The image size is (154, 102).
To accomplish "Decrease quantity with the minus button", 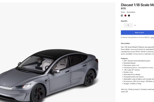I will [x=121, y=25].
